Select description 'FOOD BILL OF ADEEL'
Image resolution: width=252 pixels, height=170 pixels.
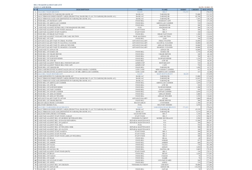pos(46,163)
